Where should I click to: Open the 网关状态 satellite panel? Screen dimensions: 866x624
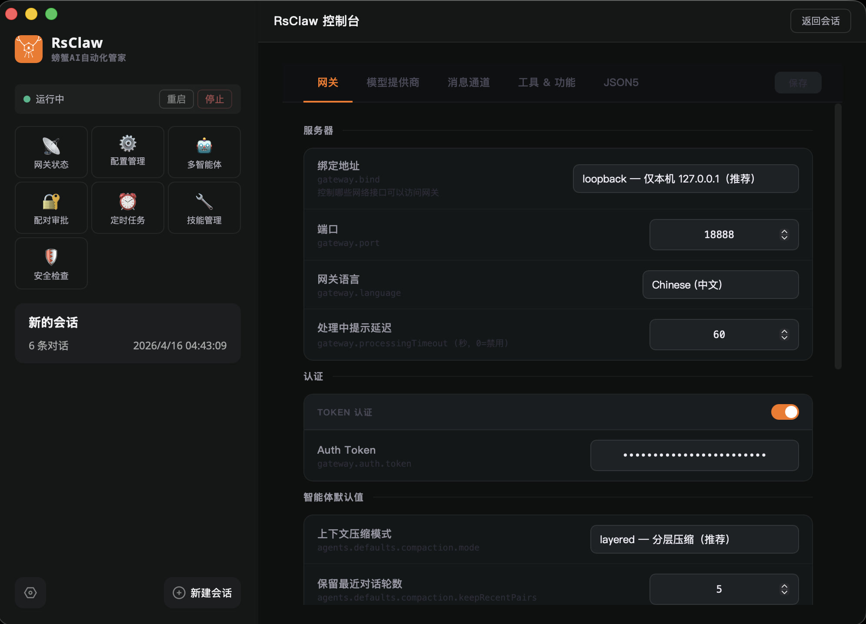[51, 152]
